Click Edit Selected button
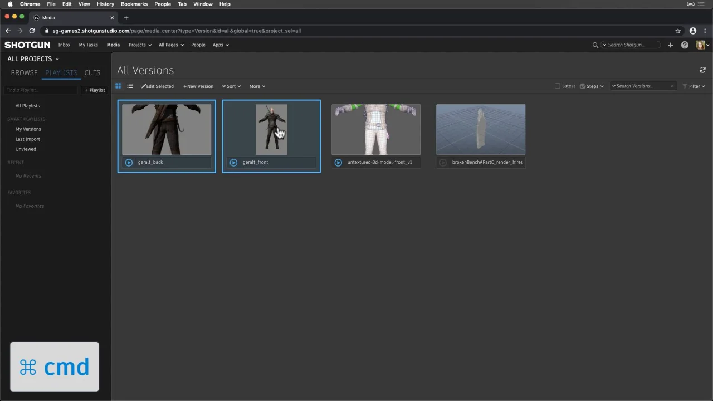Image resolution: width=713 pixels, height=401 pixels. point(158,86)
